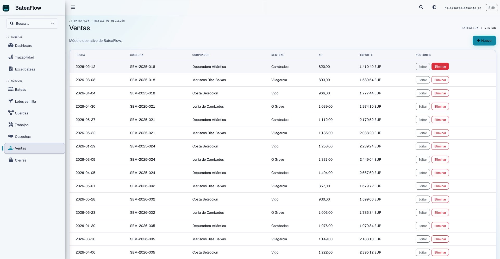Viewport: 500px width, 259px height.
Task: Open the search magnifier in the header
Action: [x=421, y=7]
